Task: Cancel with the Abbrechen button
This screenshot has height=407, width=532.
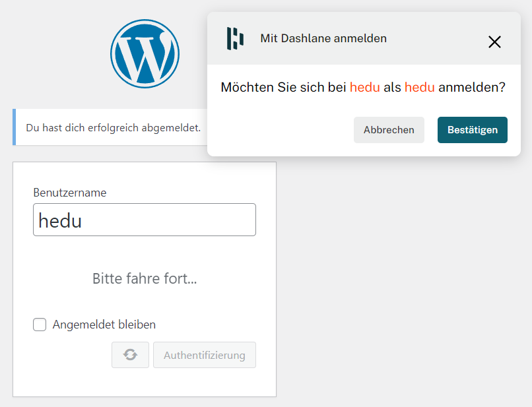Action: pyautogui.click(x=389, y=130)
